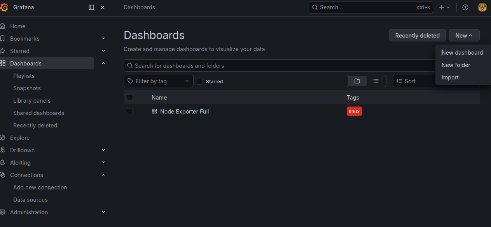
Task: Focus the top Search field
Action: (370, 7)
